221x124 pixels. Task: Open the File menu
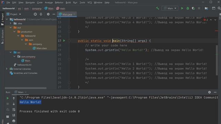(x=8, y=2)
